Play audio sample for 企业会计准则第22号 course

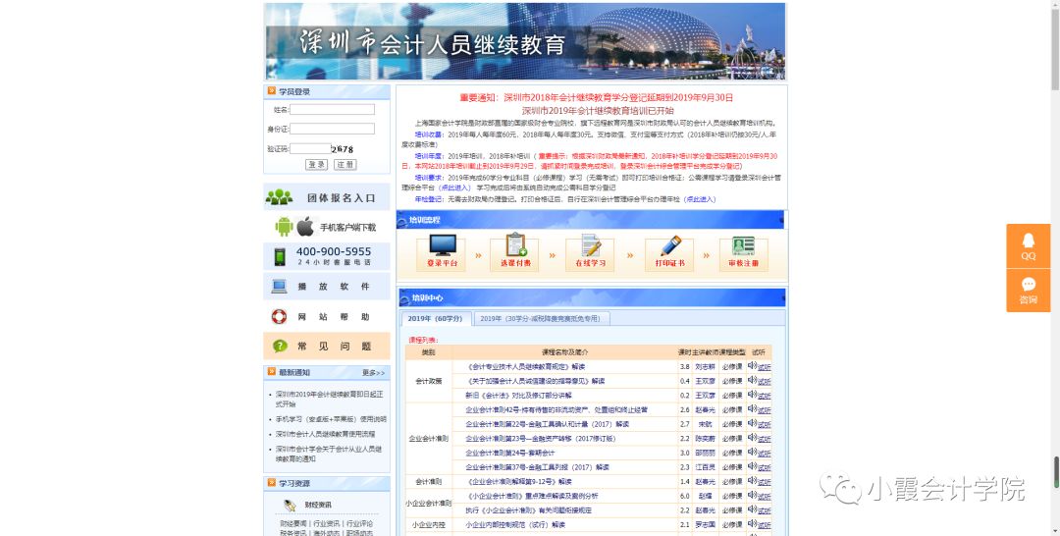pos(752,424)
